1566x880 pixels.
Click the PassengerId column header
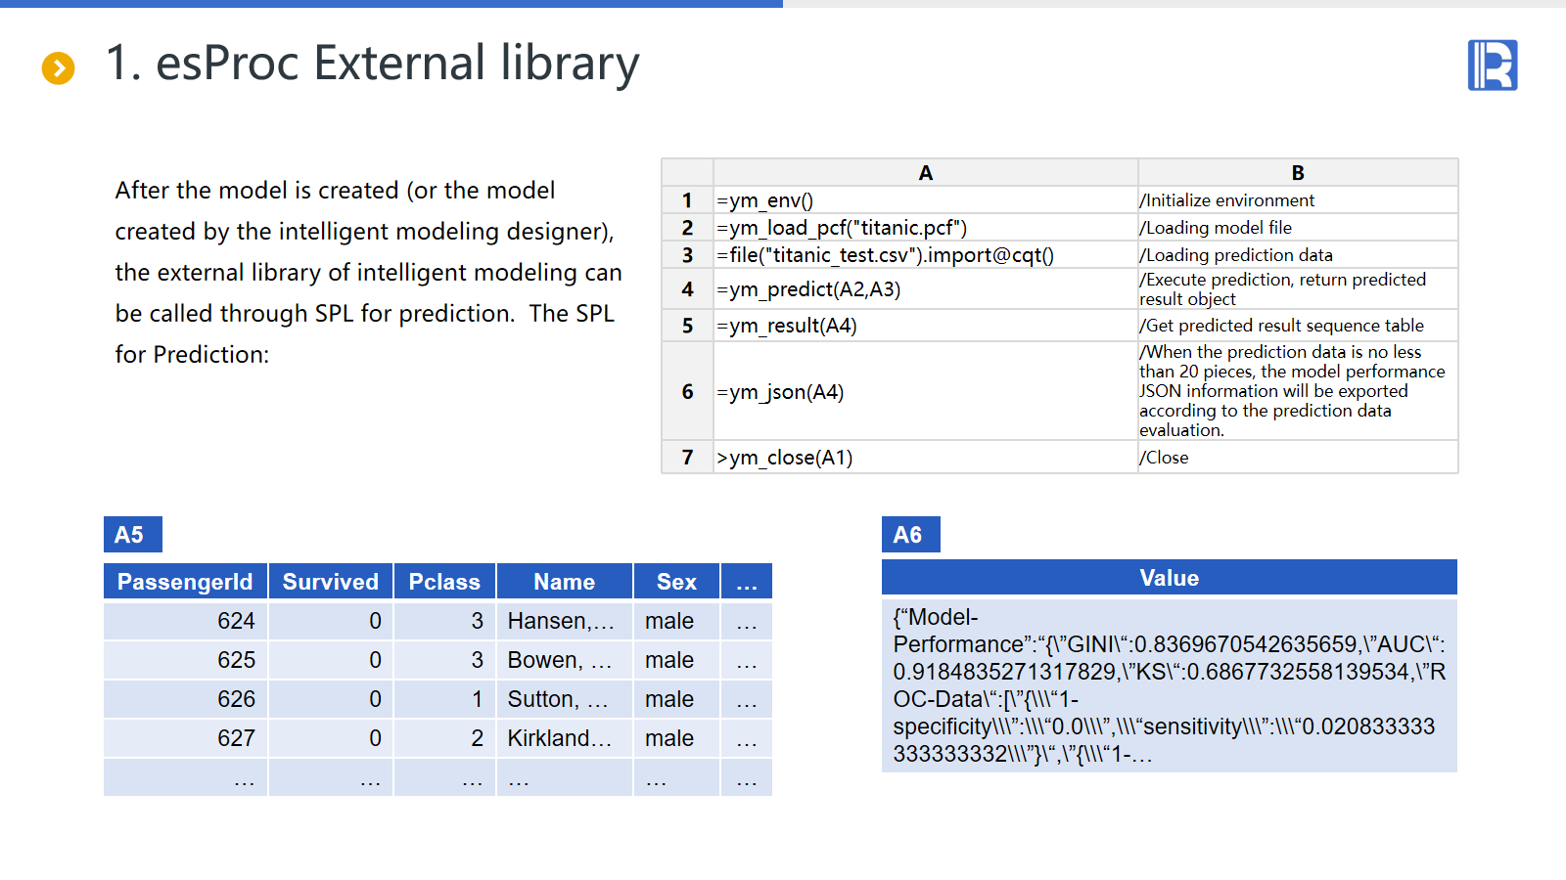(x=185, y=582)
